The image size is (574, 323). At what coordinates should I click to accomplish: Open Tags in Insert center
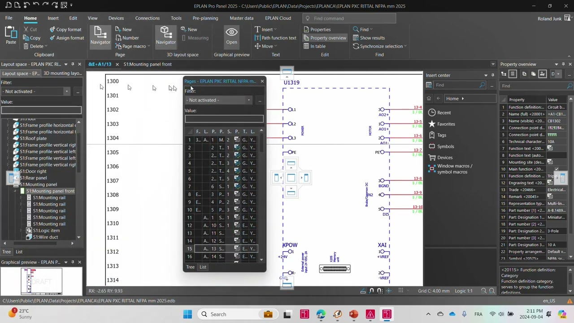pos(437,135)
